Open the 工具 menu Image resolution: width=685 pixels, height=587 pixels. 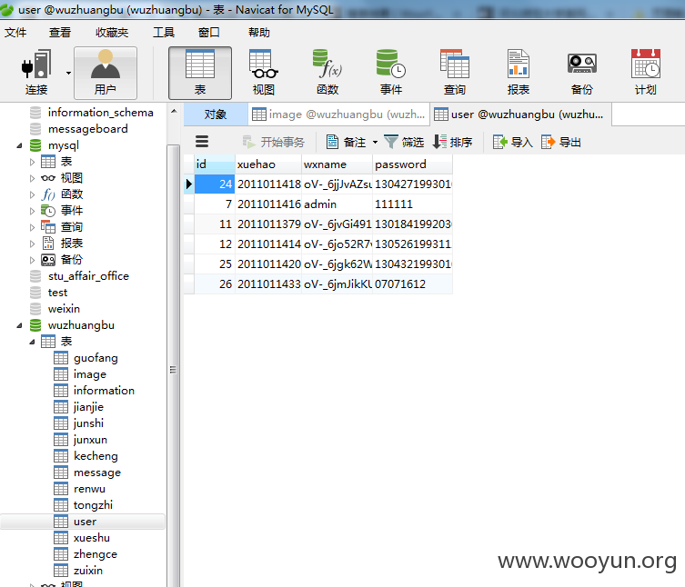point(164,33)
